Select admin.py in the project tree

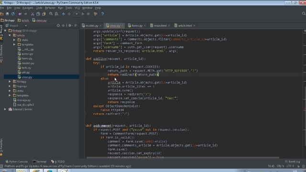[x=25, y=54]
